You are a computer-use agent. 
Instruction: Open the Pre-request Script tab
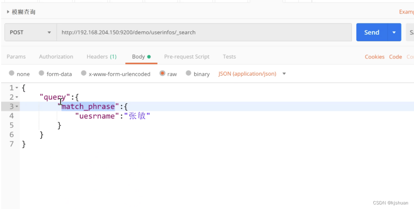[187, 57]
